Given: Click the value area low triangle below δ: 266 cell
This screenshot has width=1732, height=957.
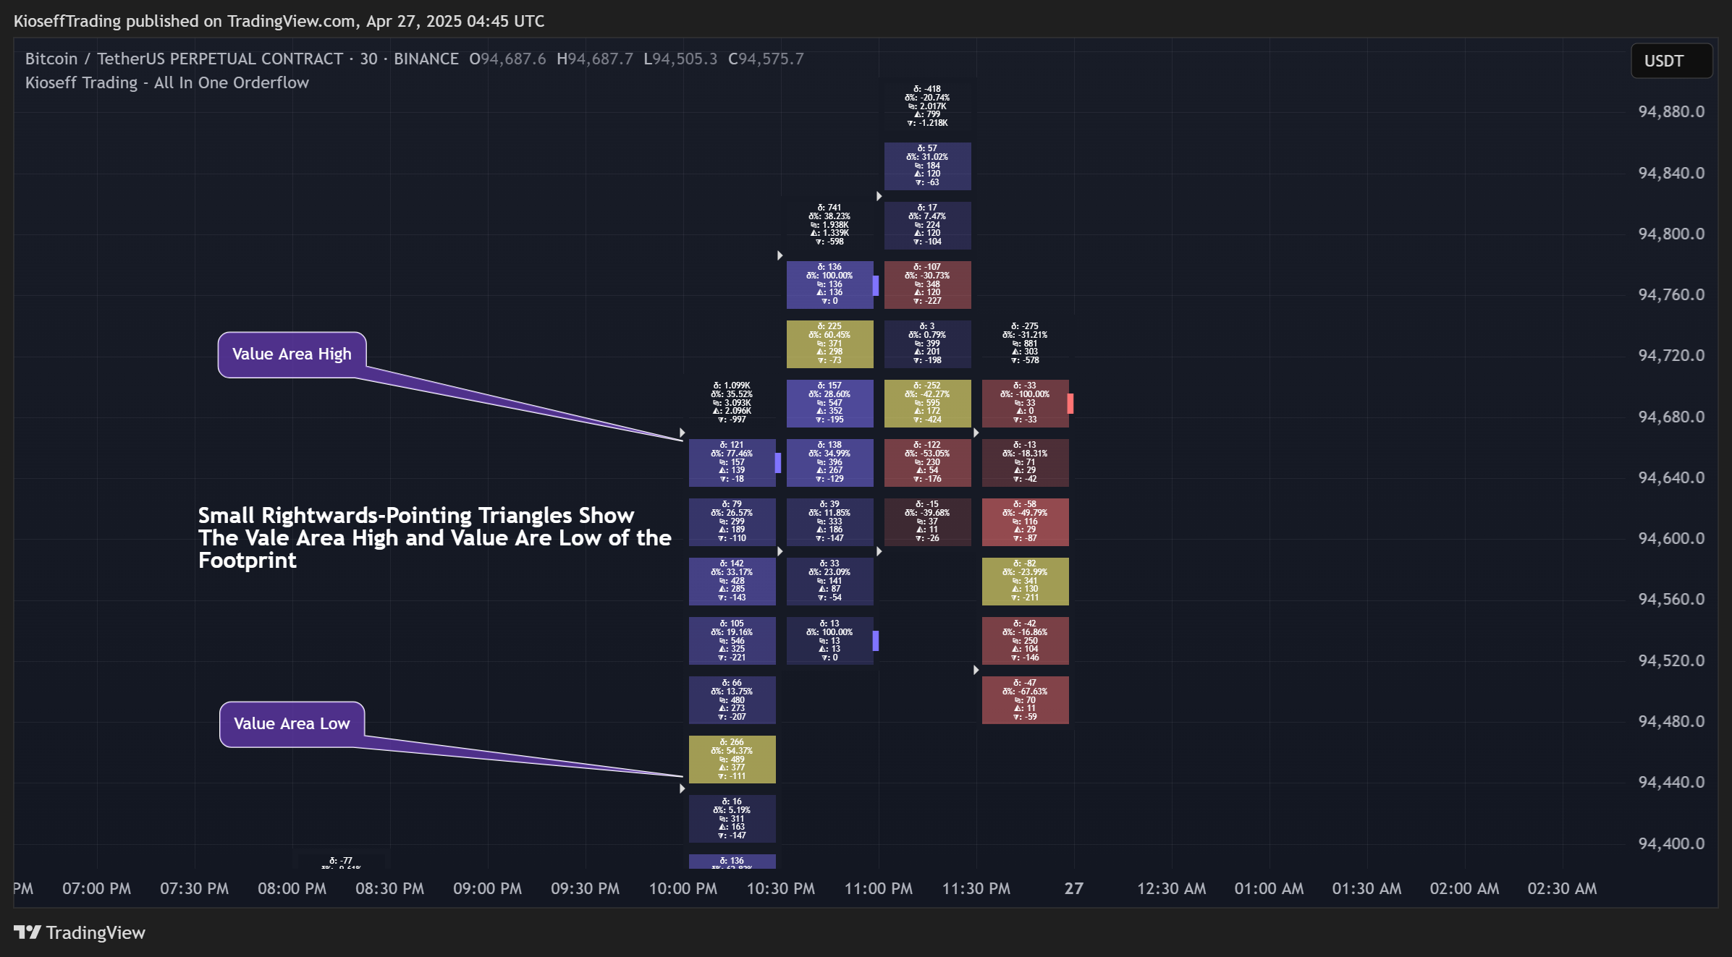Looking at the screenshot, I should click(682, 788).
